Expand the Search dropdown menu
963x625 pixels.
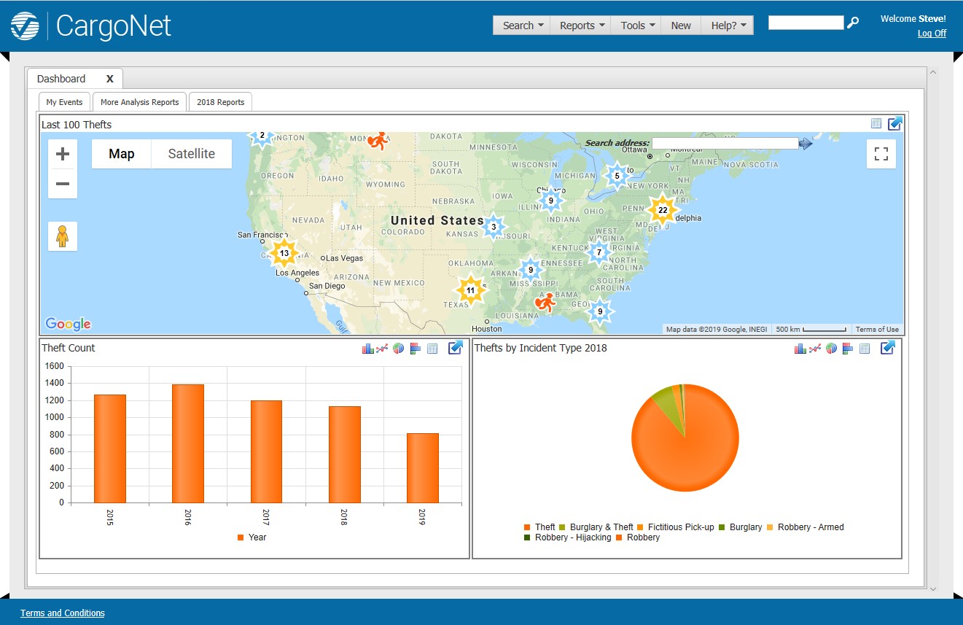(x=523, y=26)
